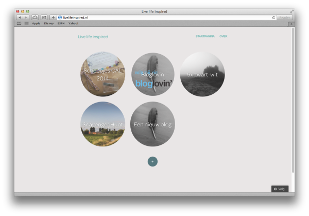This screenshot has width=309, height=216.
Task: Open the ESPN bookmark
Action: [x=61, y=23]
